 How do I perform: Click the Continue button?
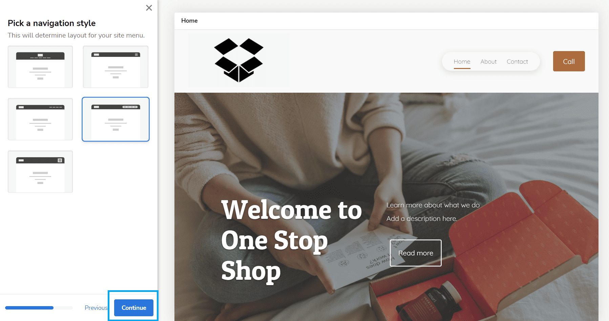click(x=134, y=308)
